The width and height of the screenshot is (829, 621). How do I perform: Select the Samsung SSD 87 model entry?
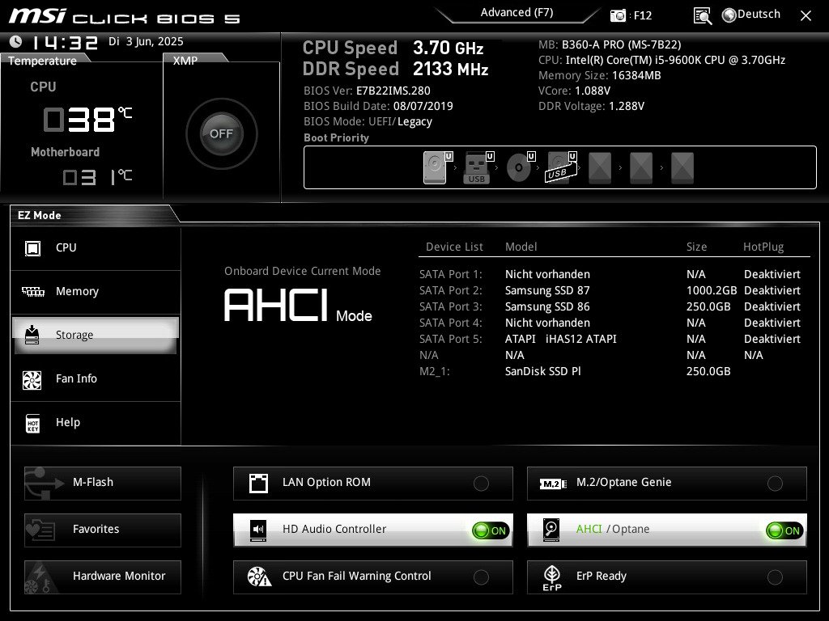click(x=547, y=290)
